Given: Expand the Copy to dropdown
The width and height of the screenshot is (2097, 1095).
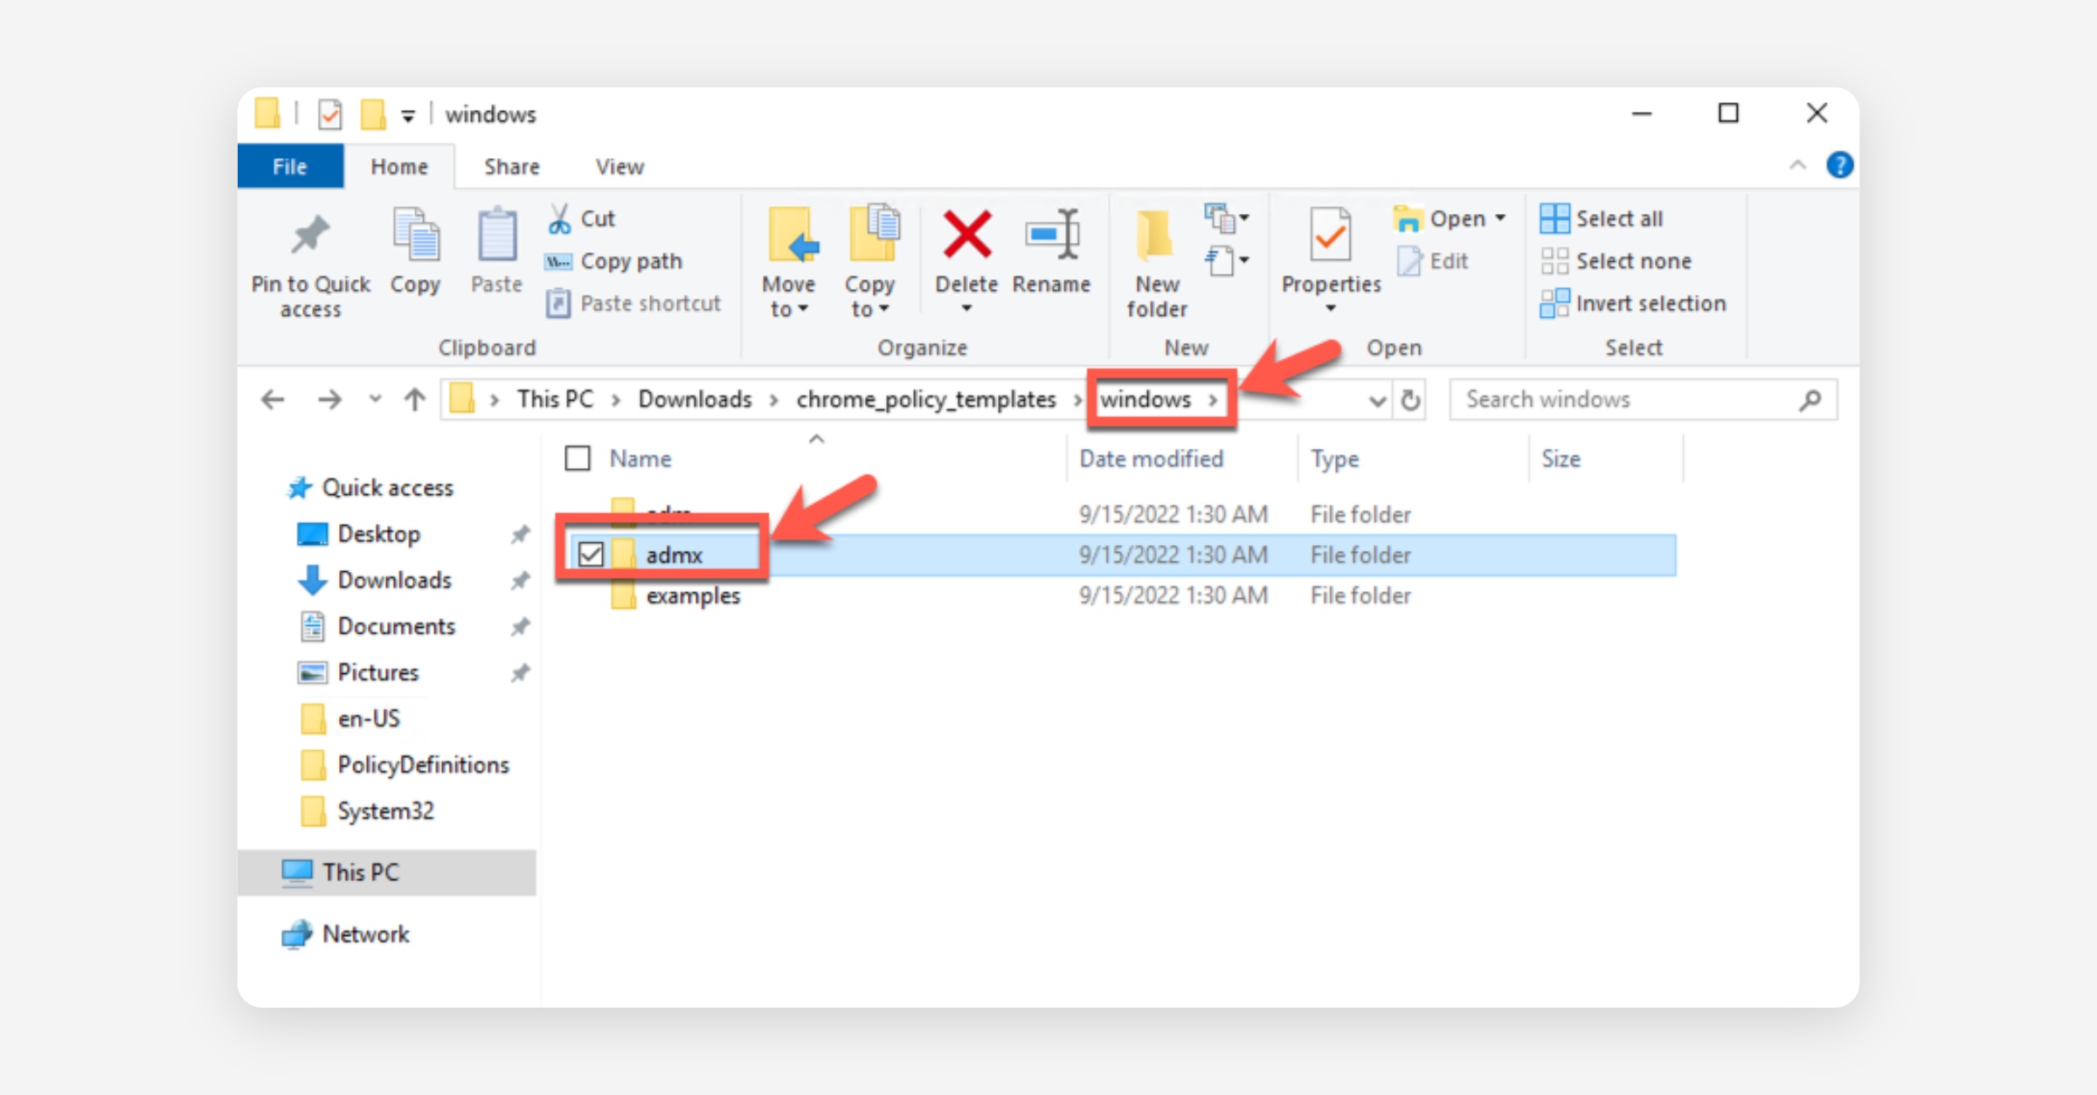Looking at the screenshot, I should 869,297.
